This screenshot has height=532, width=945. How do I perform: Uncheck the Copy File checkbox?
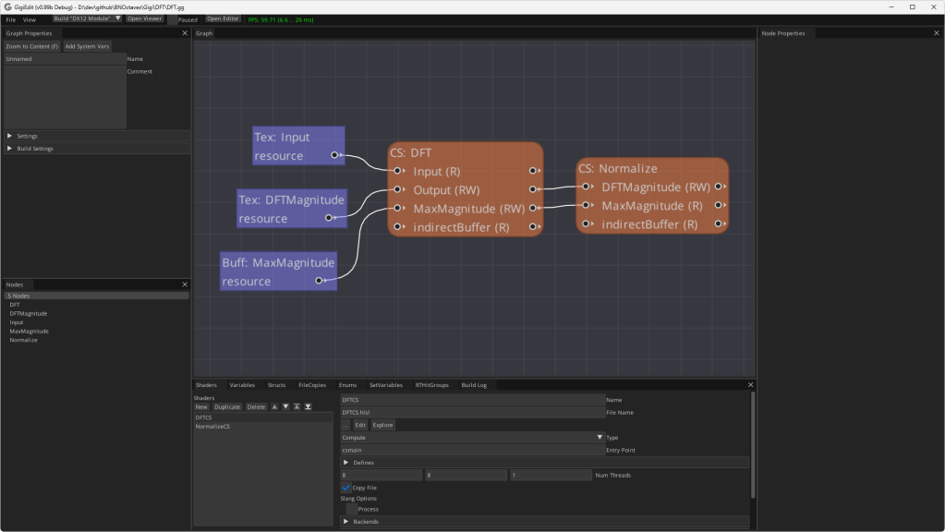346,488
